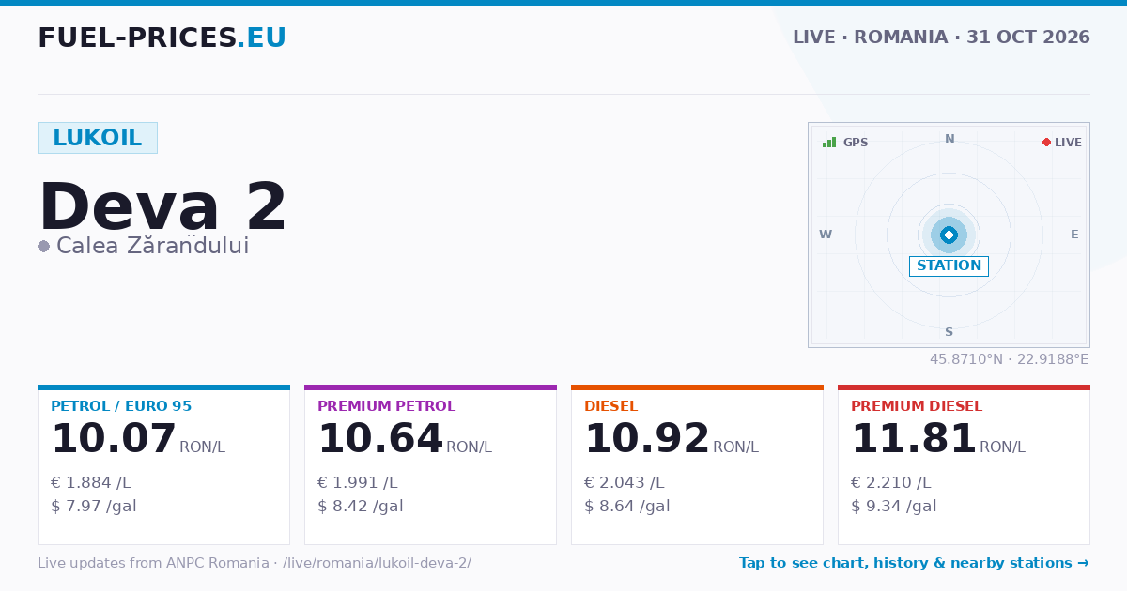Click the STATION label on the map
The height and width of the screenshot is (591, 1127).
949,265
